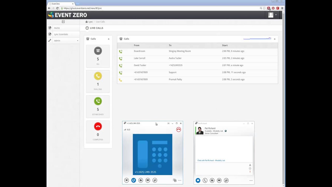
Task: Share screen with Pat Richard
Action: pyautogui.click(x=219, y=180)
